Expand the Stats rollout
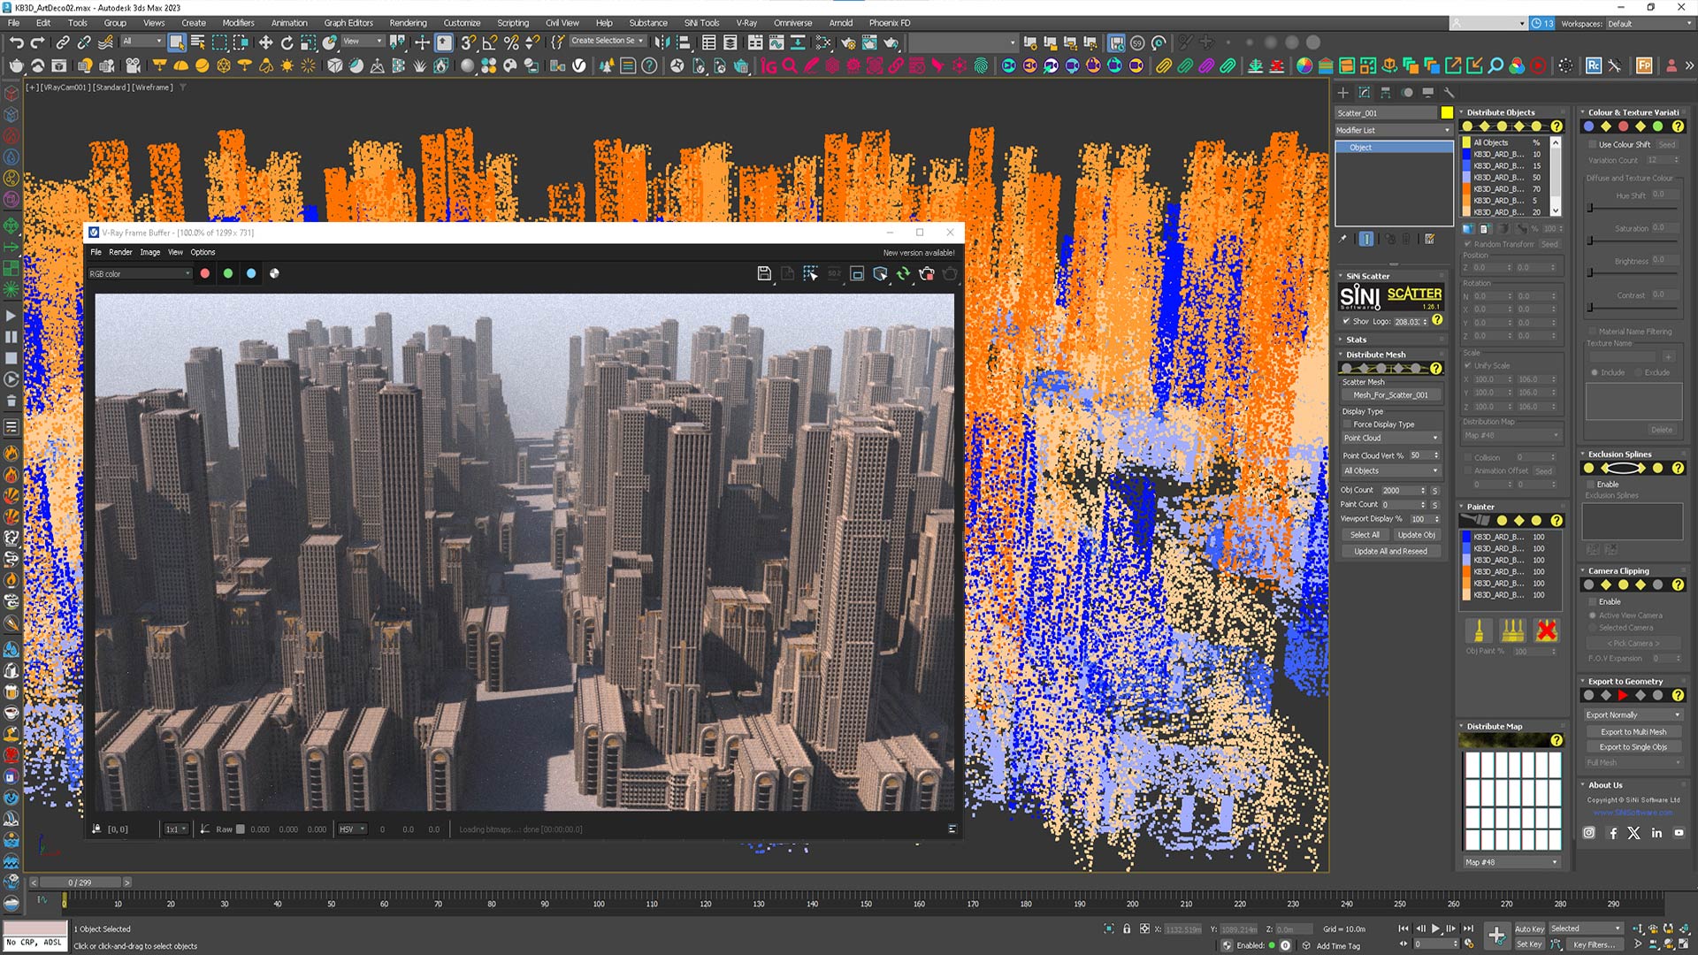Screen dimensions: 1698x955 [x=1356, y=340]
